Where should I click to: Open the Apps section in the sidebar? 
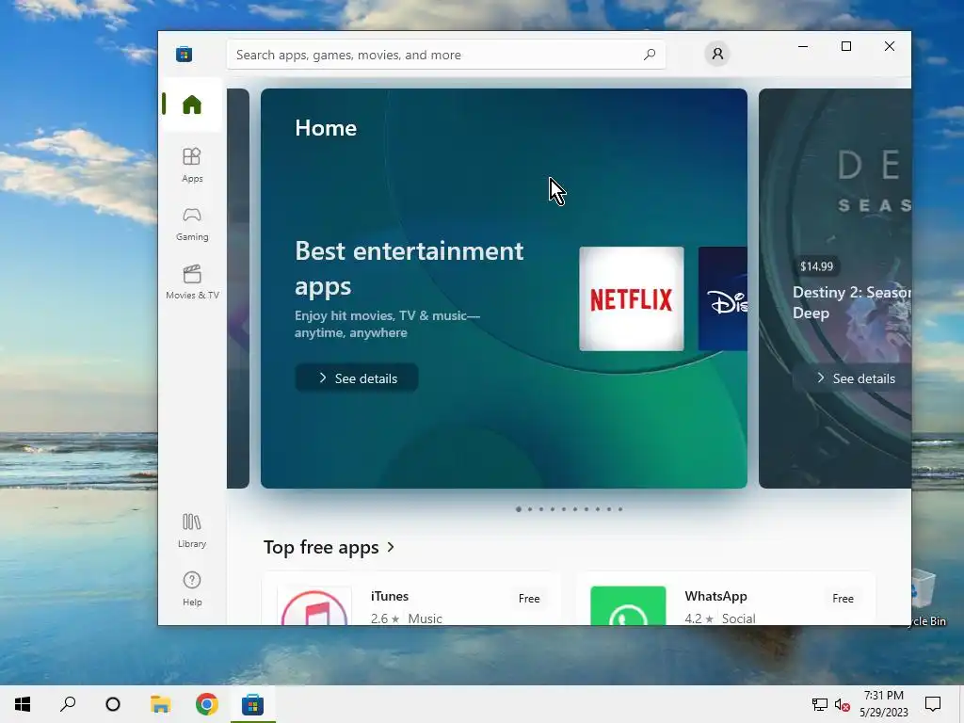coord(192,165)
